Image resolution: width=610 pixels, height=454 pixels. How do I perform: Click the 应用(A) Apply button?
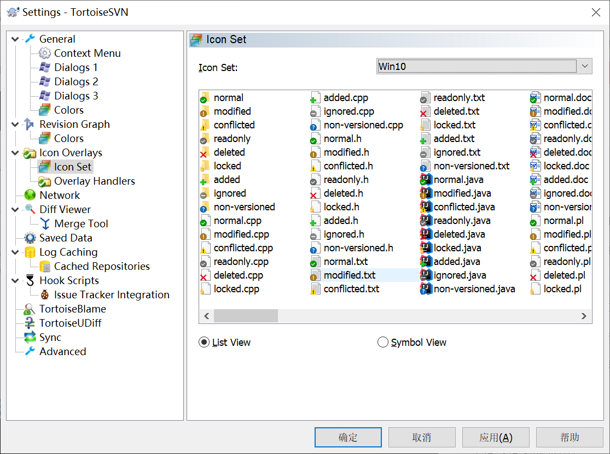click(496, 437)
